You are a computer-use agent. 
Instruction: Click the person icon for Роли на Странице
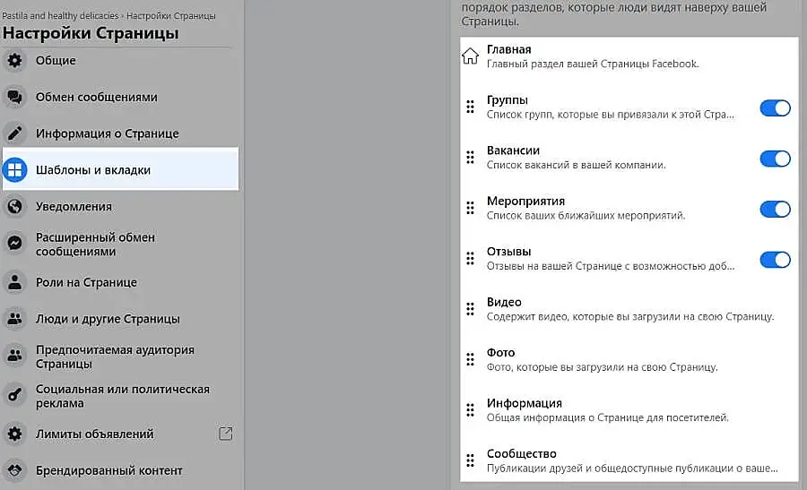click(x=14, y=282)
